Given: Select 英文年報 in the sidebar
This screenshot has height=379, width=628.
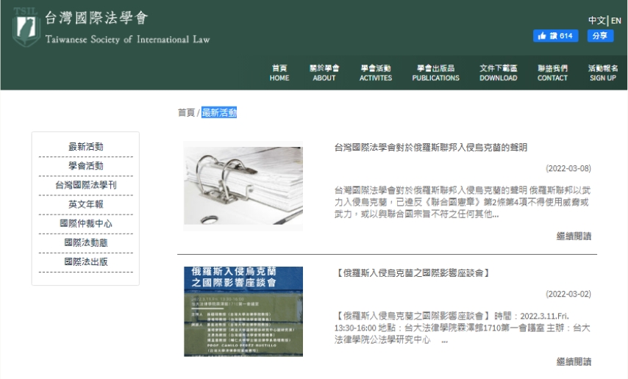Looking at the screenshot, I should [x=86, y=204].
